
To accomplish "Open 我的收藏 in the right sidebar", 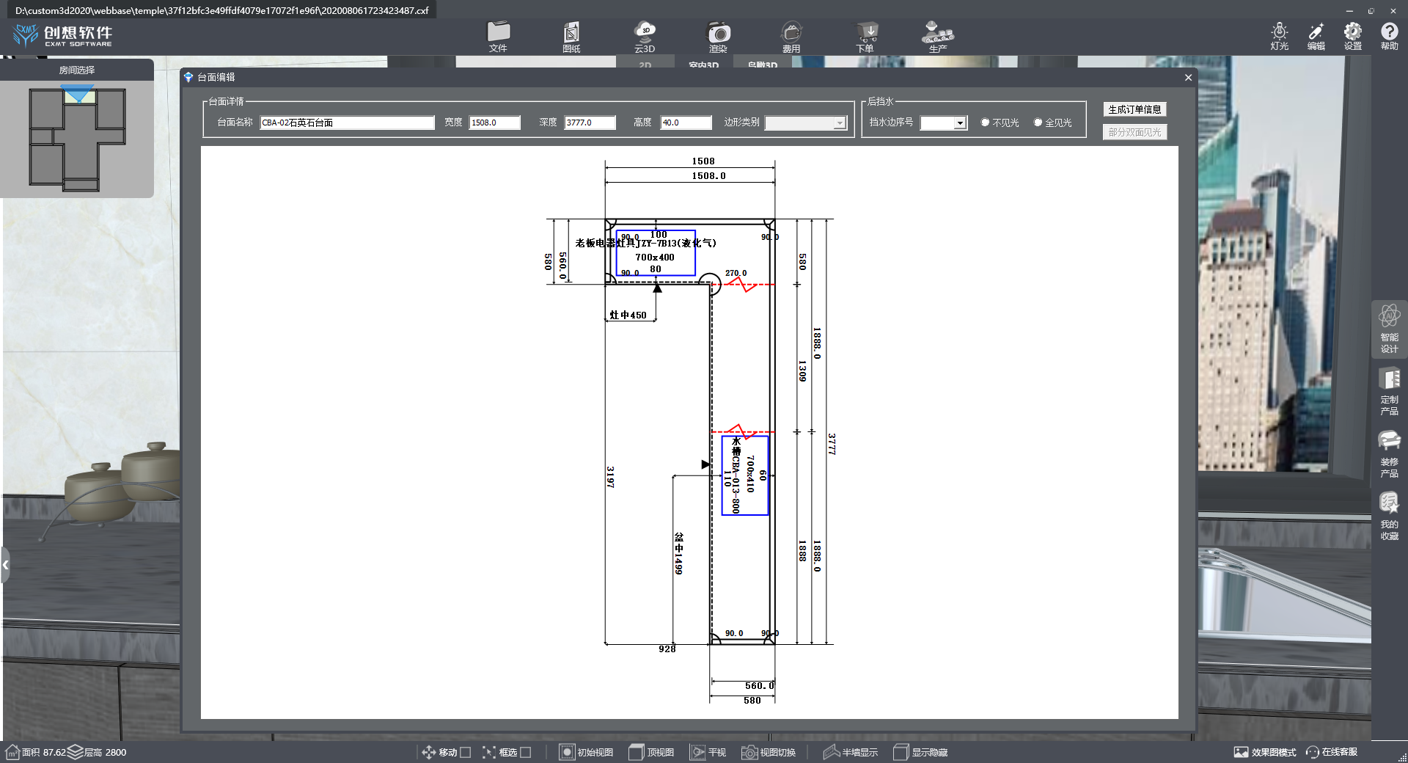I will pyautogui.click(x=1389, y=516).
